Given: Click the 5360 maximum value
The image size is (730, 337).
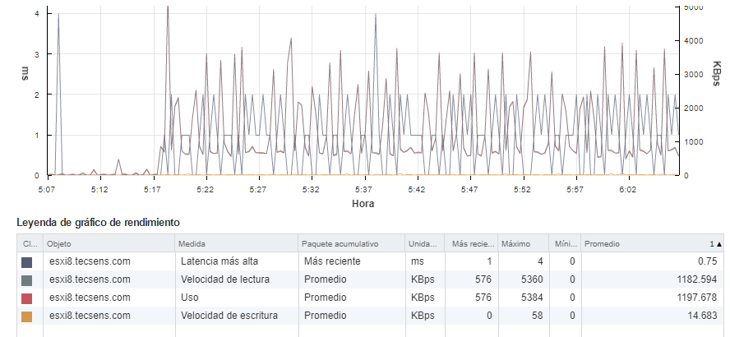Looking at the screenshot, I should (x=532, y=279).
